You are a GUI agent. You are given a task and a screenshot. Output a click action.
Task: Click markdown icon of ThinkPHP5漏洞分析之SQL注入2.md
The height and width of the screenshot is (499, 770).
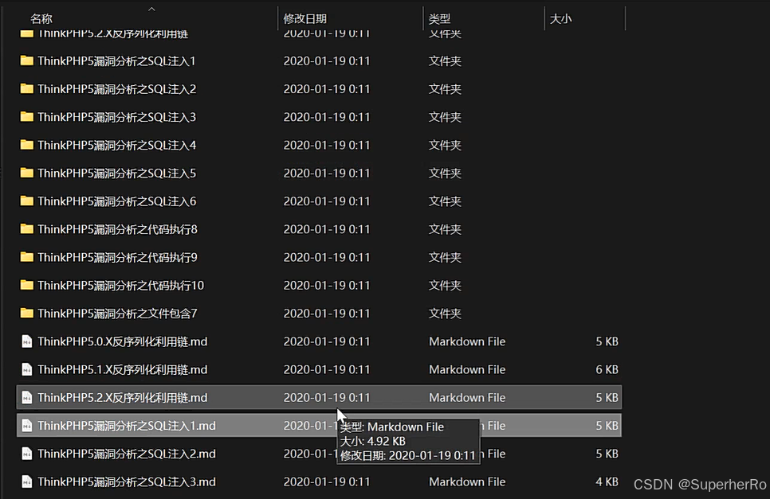(x=27, y=454)
